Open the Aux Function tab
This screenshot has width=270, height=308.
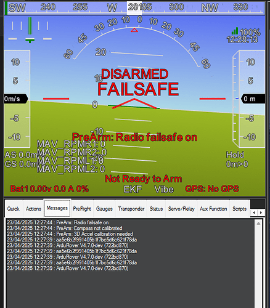tap(213, 209)
